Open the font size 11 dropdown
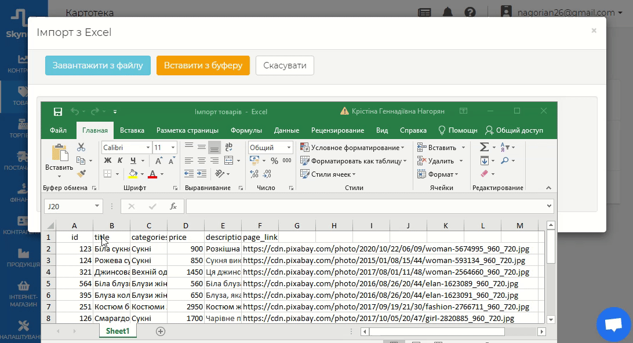 (x=173, y=147)
